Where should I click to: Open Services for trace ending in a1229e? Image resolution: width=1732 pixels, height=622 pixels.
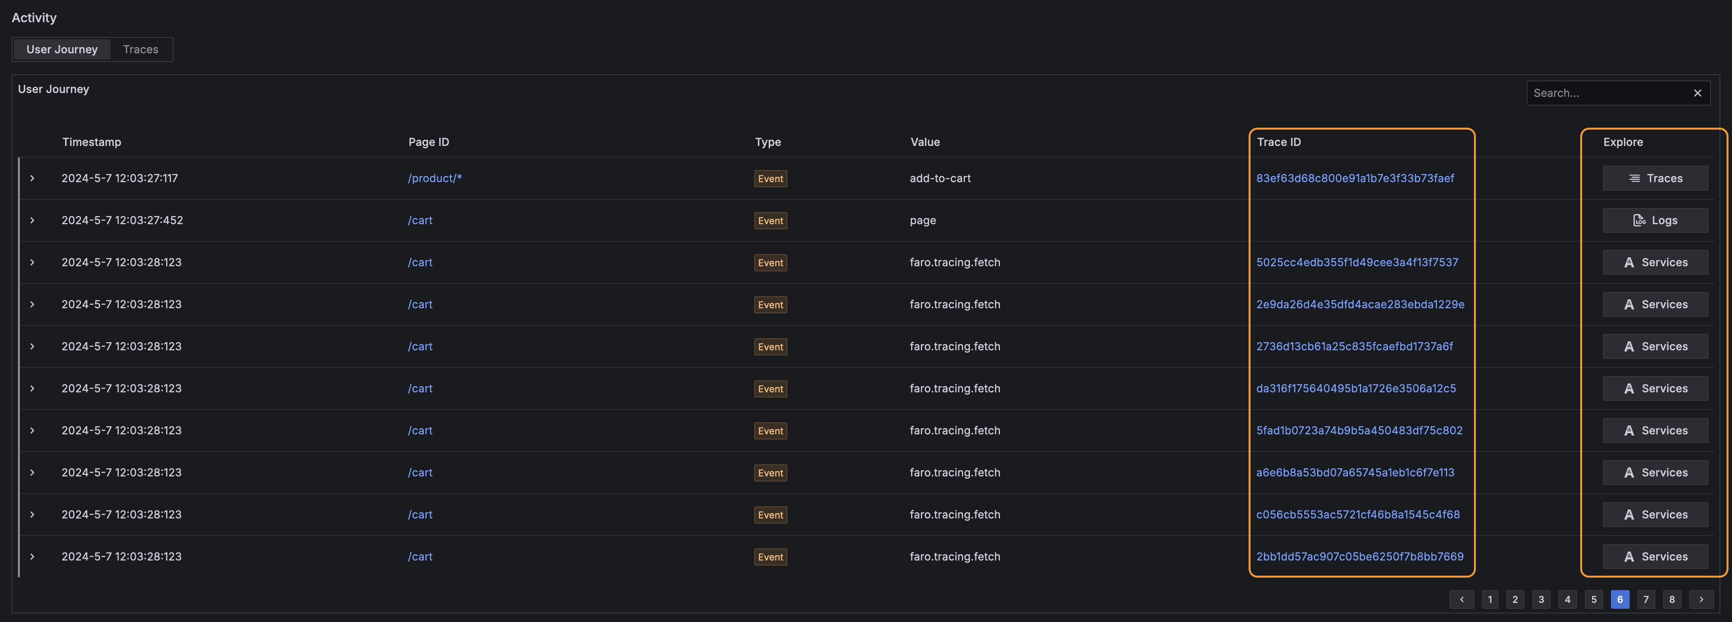click(x=1655, y=304)
